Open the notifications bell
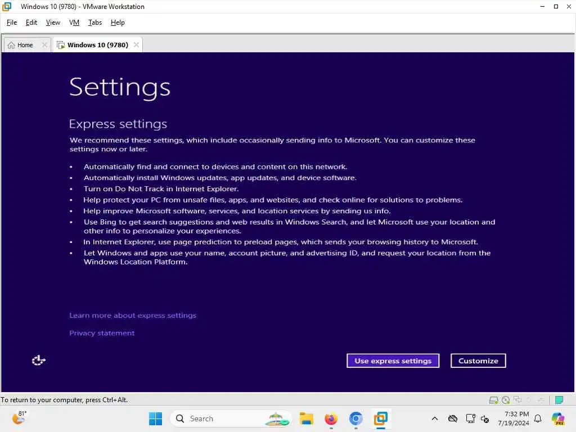Screen dimensions: 576x432 tap(538, 418)
